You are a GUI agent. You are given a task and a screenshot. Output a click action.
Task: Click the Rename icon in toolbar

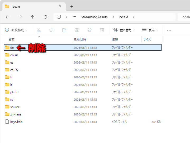pyautogui.click(x=77, y=30)
